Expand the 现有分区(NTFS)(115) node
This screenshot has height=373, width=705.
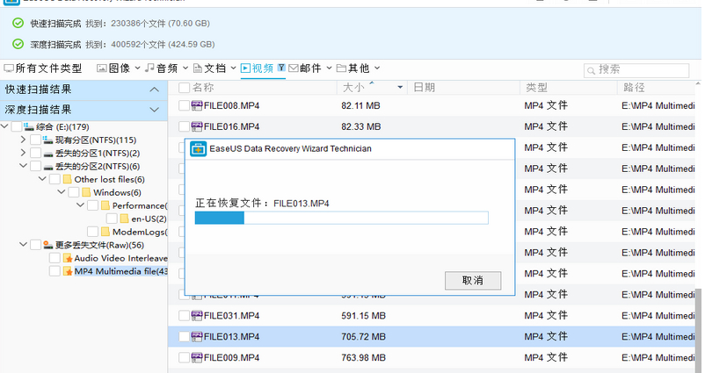tap(24, 140)
